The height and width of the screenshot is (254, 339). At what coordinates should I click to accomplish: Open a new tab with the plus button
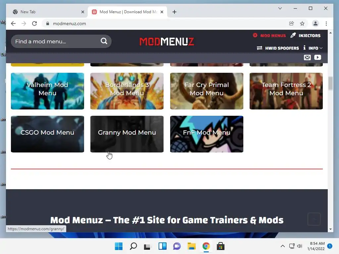[x=174, y=12]
